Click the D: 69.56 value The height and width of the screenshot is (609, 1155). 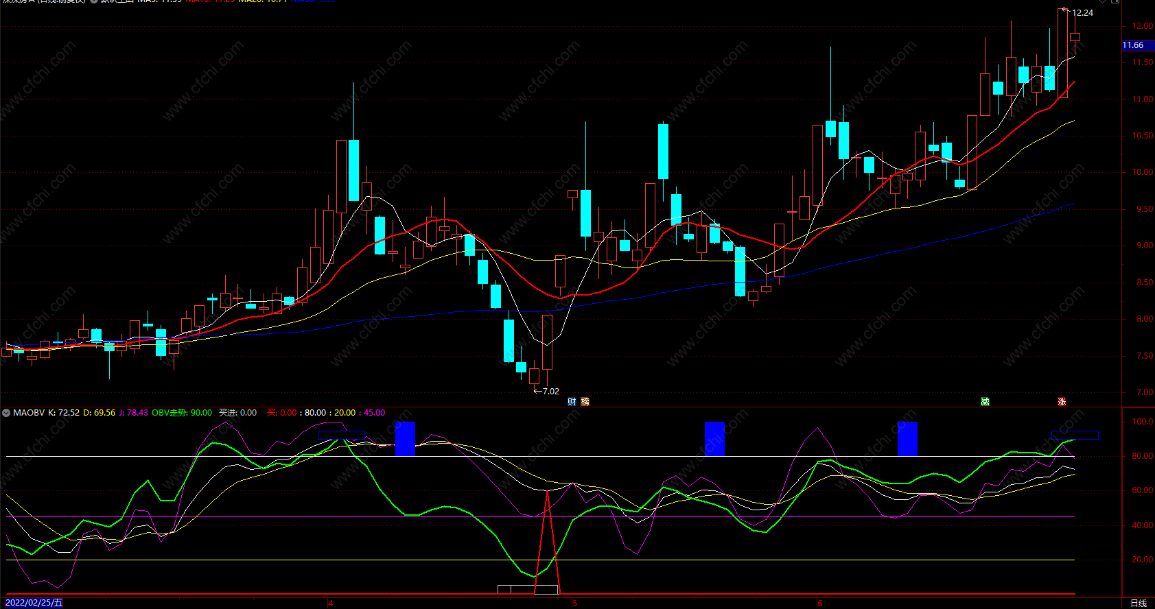pos(100,413)
